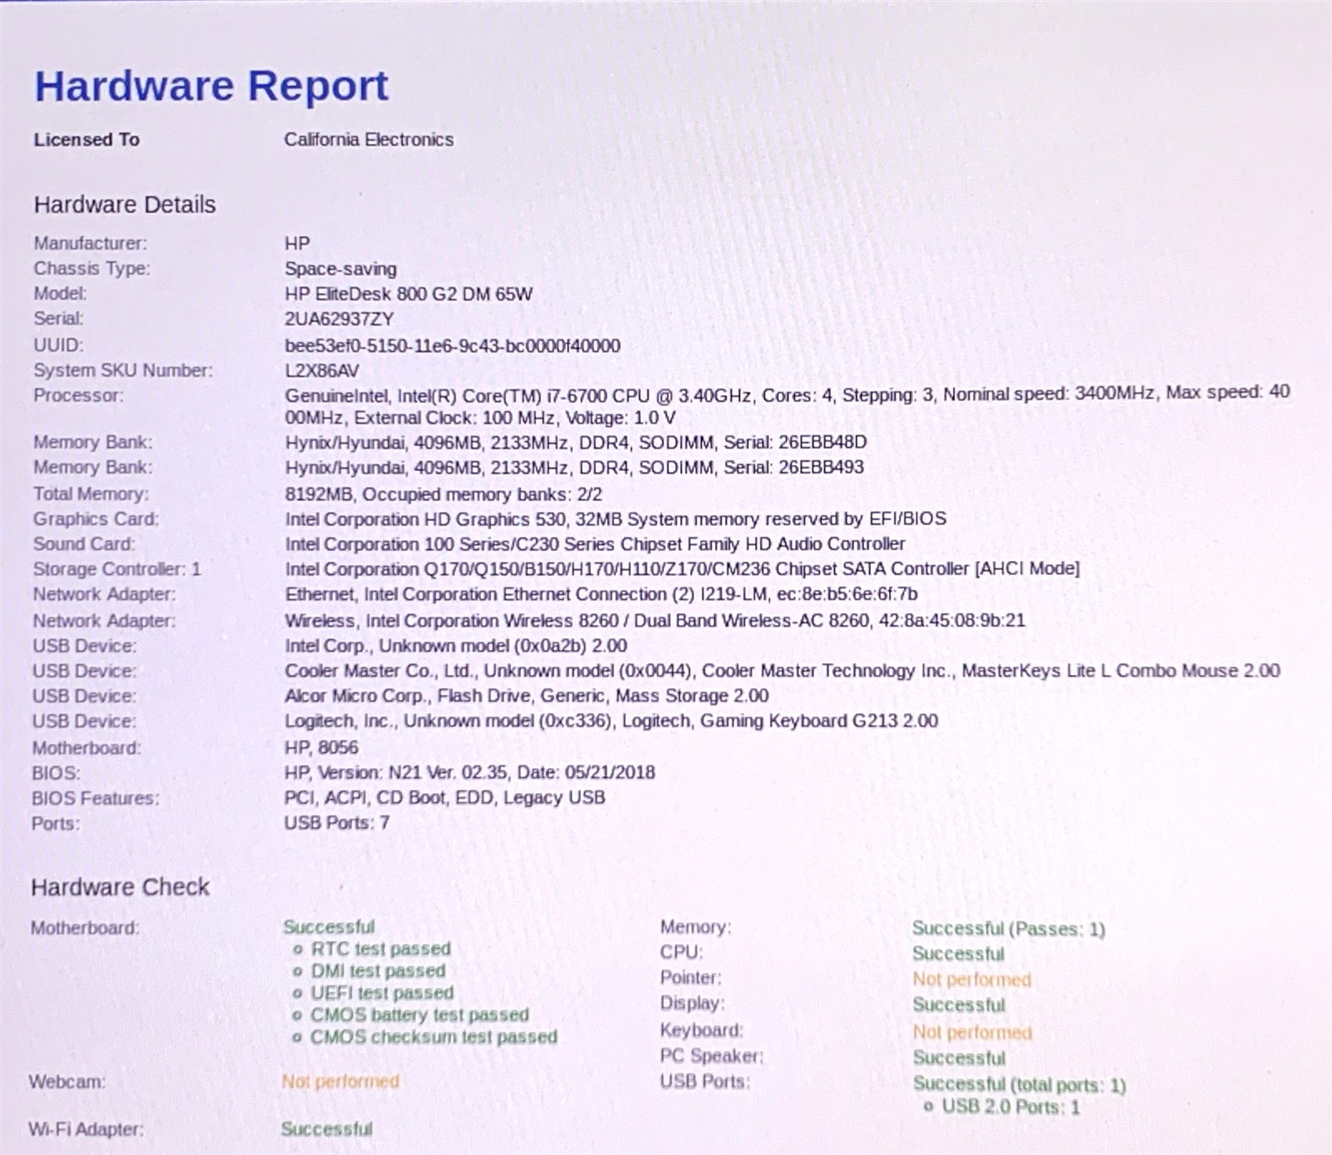The width and height of the screenshot is (1332, 1155).
Task: Select the licensee name California Electronics
Action: tap(369, 140)
